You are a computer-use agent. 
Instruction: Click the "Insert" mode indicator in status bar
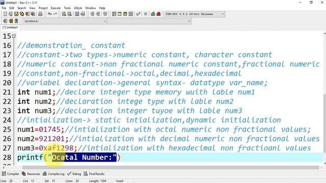(120, 181)
